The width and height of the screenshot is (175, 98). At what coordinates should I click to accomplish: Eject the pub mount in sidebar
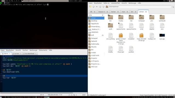click(103, 35)
